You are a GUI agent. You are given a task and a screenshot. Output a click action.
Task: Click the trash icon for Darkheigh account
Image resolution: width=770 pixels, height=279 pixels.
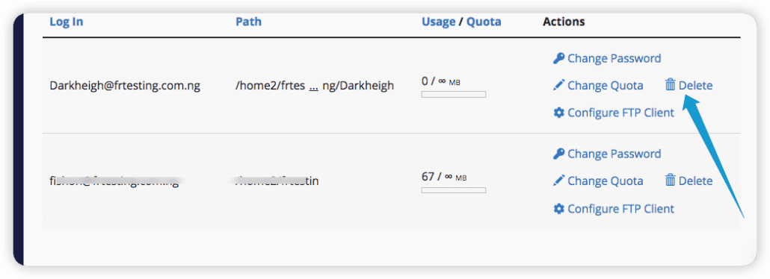pos(671,85)
